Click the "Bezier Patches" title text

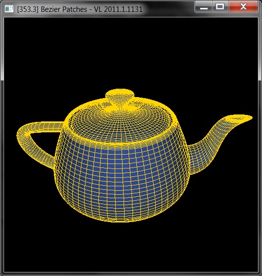coord(64,9)
